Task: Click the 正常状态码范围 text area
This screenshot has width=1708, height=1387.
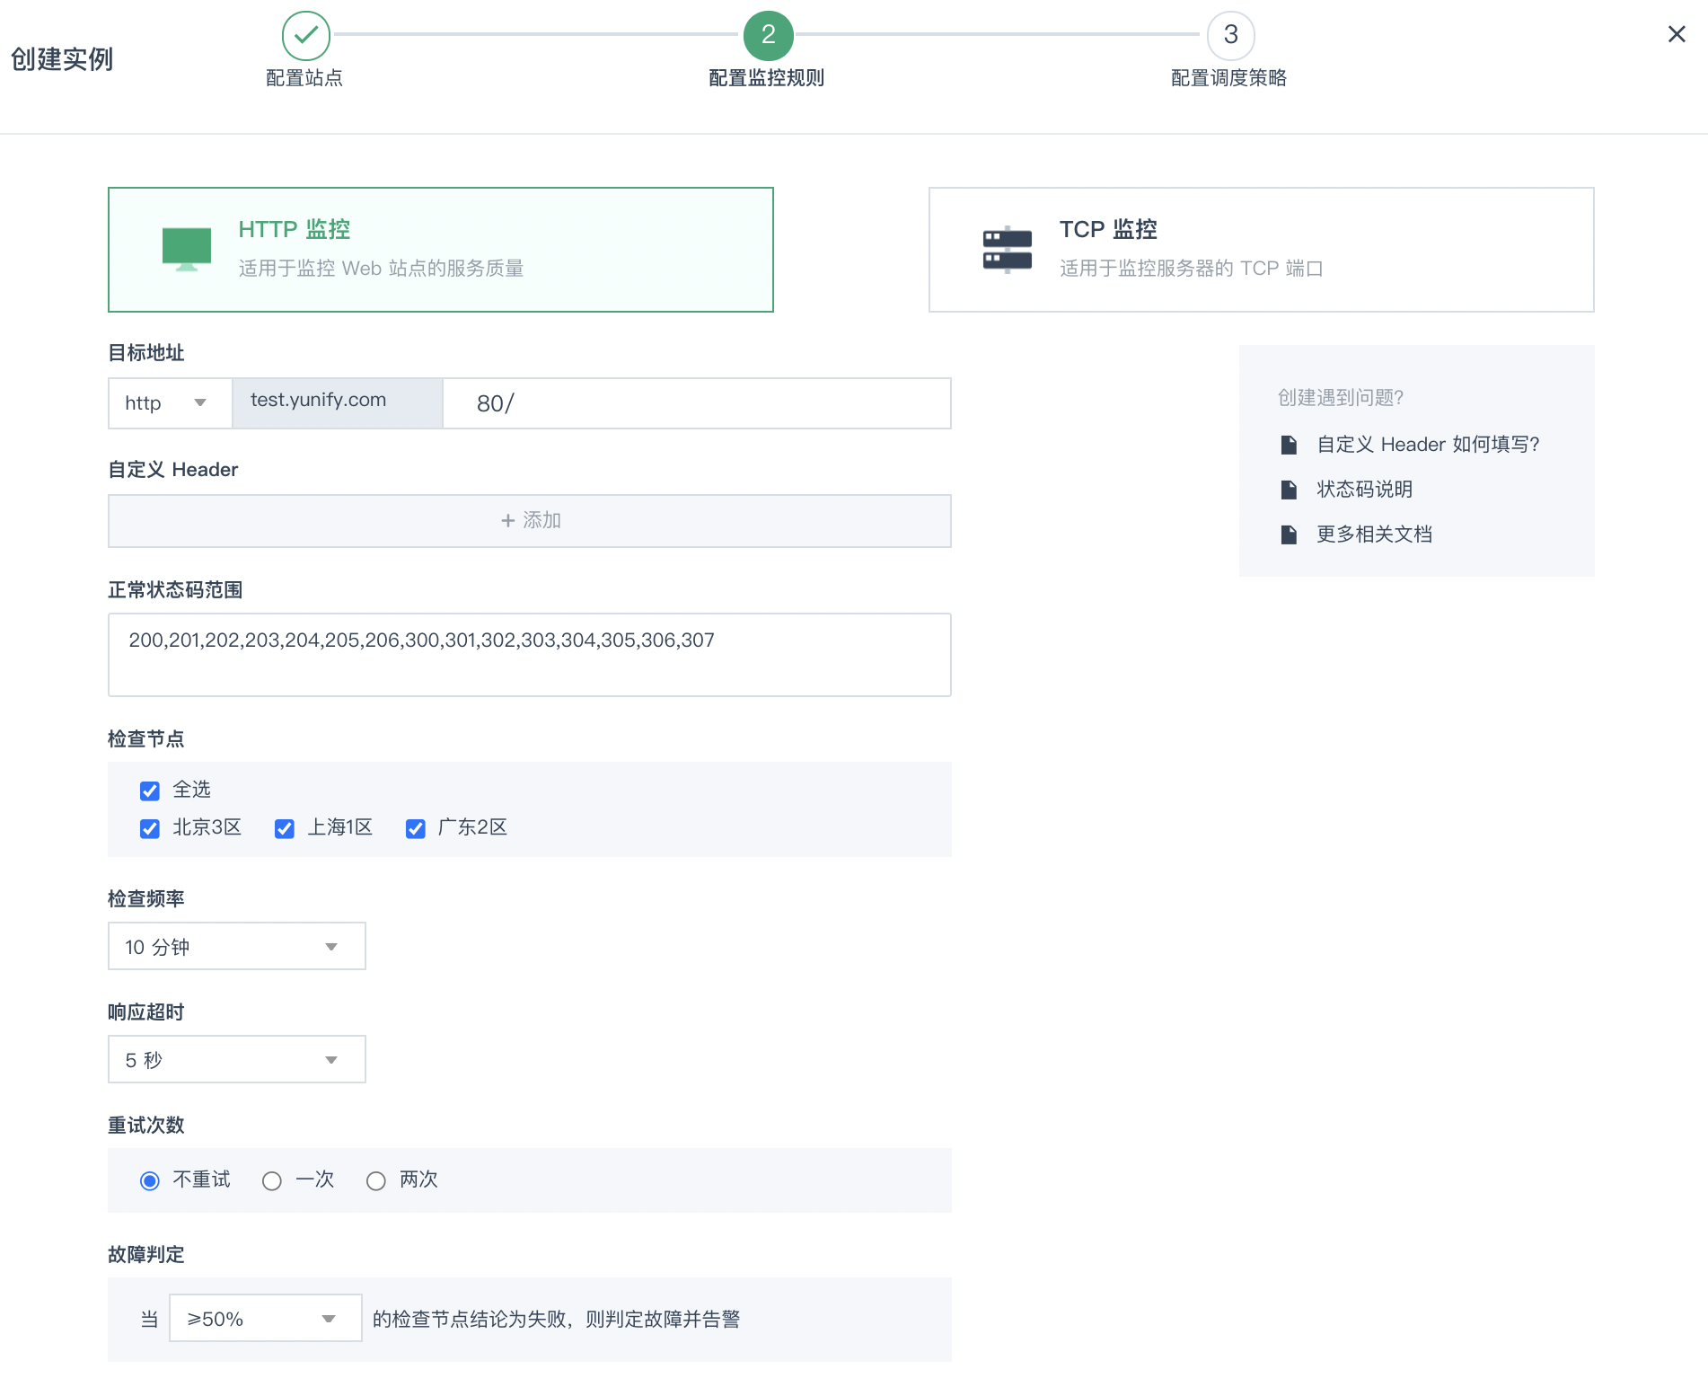Action: point(530,655)
